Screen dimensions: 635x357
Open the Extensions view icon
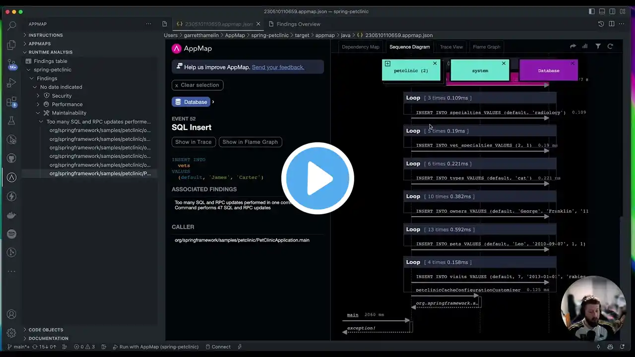(12, 103)
